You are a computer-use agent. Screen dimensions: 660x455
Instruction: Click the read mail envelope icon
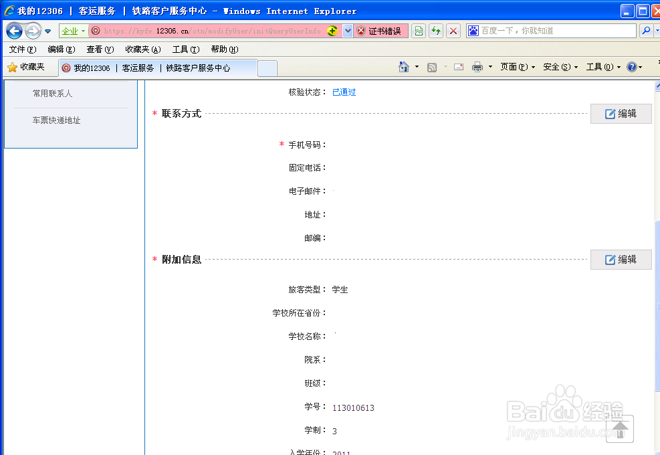tap(457, 68)
